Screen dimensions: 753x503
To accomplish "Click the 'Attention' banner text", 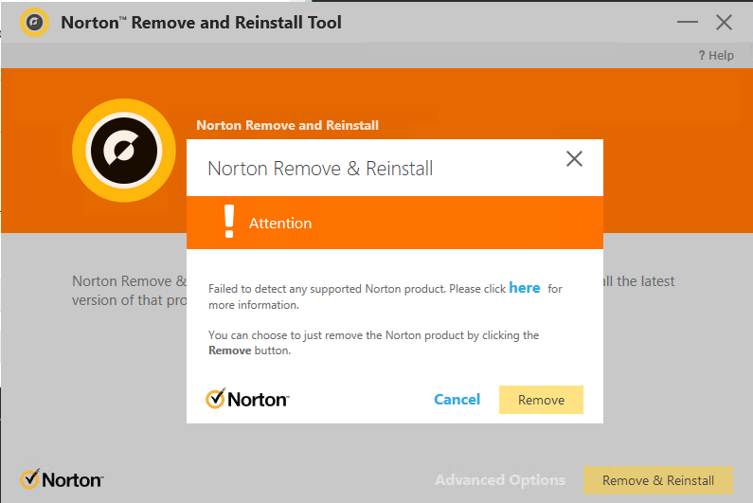I will [280, 224].
